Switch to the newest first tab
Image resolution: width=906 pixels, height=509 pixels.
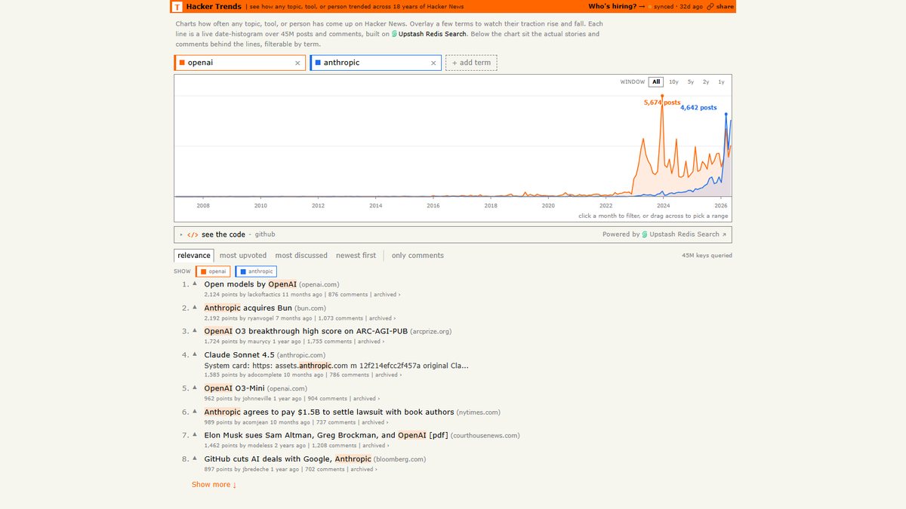356,256
